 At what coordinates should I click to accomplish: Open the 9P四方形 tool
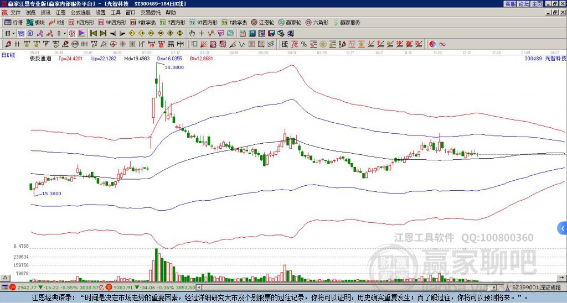(x=112, y=22)
